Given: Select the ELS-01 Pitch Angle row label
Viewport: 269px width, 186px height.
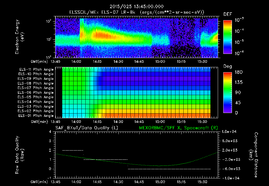Looking at the screenshot, I should [x=36, y=116].
